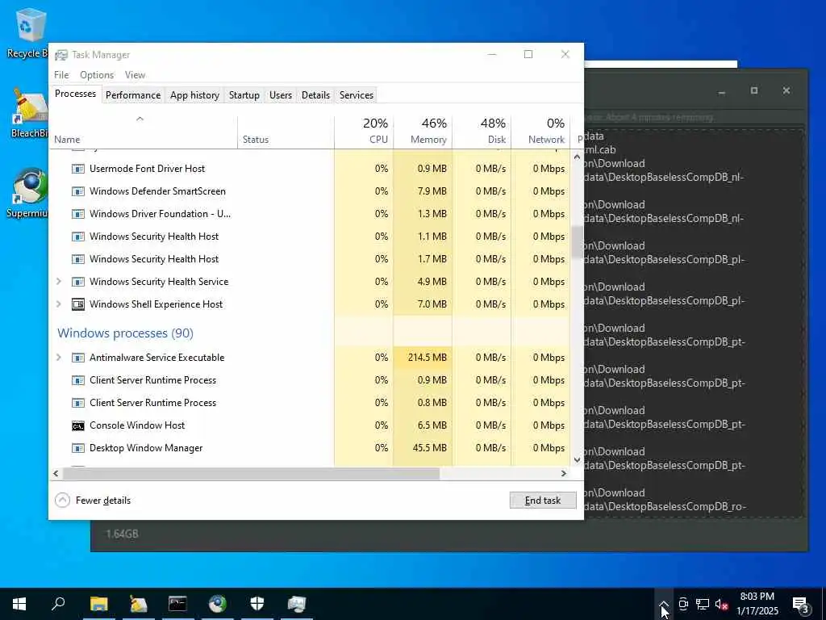Select the BleachBit desktop shortcut
The image size is (826, 620).
(30, 113)
